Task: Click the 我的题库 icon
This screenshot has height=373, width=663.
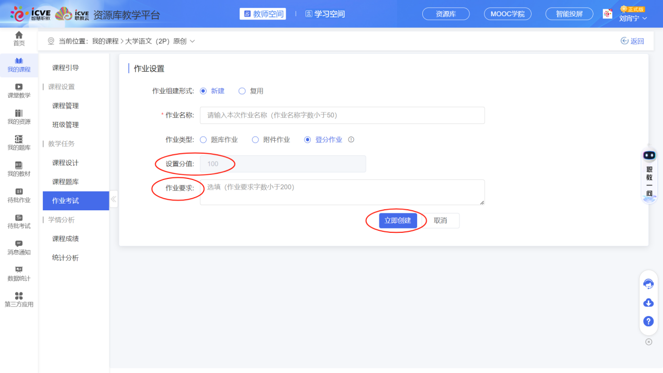Action: [19, 142]
